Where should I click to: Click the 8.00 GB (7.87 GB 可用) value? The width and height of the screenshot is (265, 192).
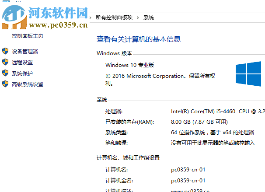(x=199, y=122)
